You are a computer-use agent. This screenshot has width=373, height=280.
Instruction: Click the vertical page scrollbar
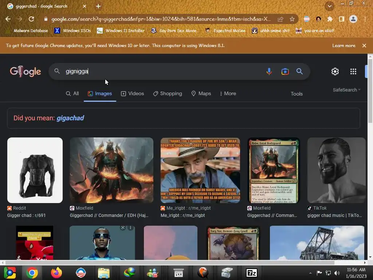coord(370,90)
